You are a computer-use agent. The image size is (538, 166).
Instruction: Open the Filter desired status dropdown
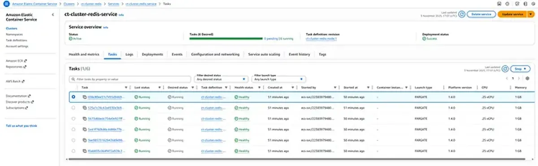pos(221,79)
